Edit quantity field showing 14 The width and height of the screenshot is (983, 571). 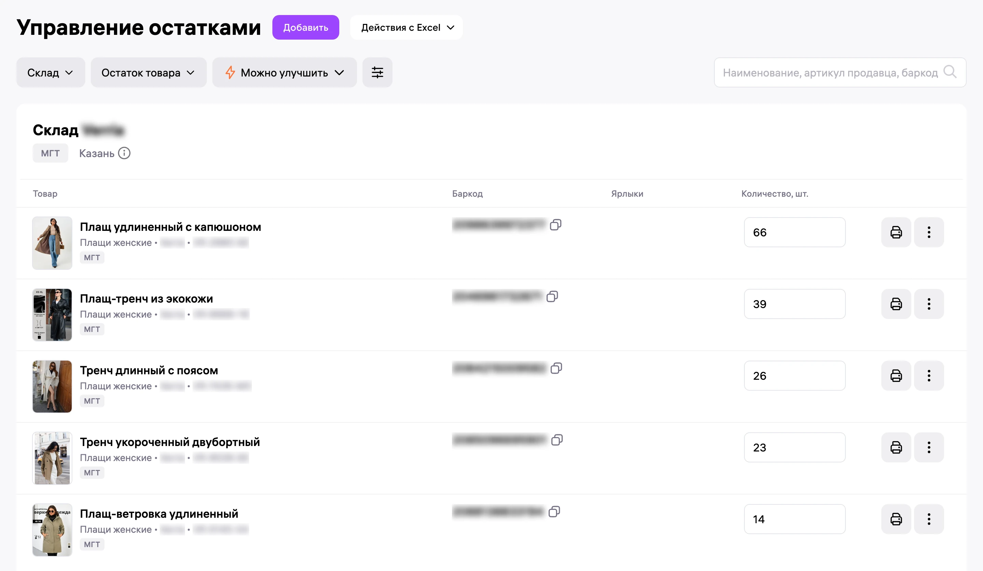tap(795, 519)
